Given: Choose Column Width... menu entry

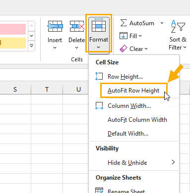Looking at the screenshot, I should 134,106.
